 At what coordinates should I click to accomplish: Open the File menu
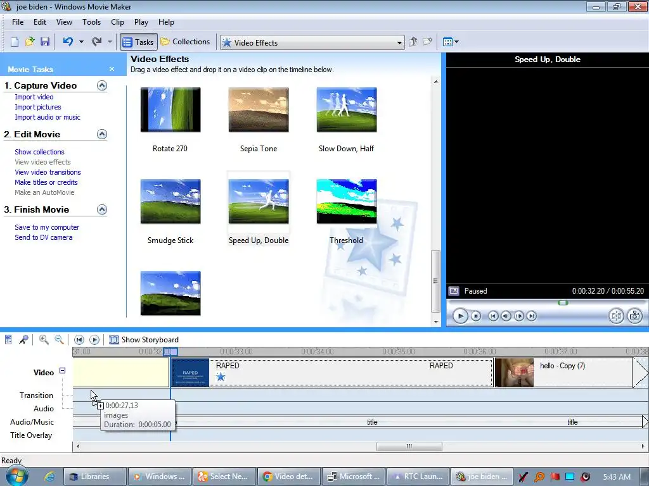point(18,22)
